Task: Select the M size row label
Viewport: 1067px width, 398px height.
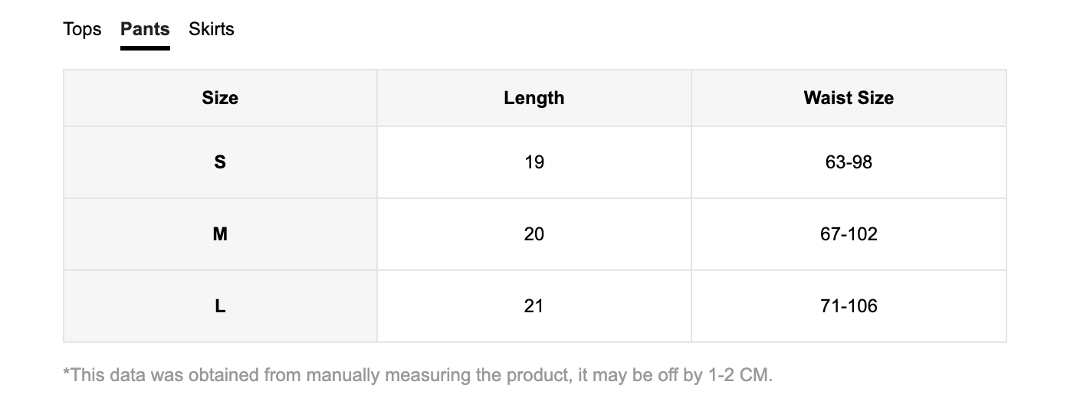Action: [x=220, y=234]
